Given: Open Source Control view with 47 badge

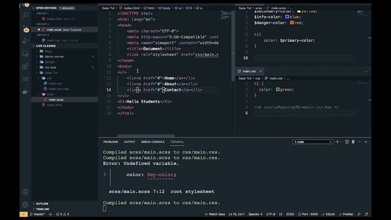Looking at the screenshot, I should 26,29.
